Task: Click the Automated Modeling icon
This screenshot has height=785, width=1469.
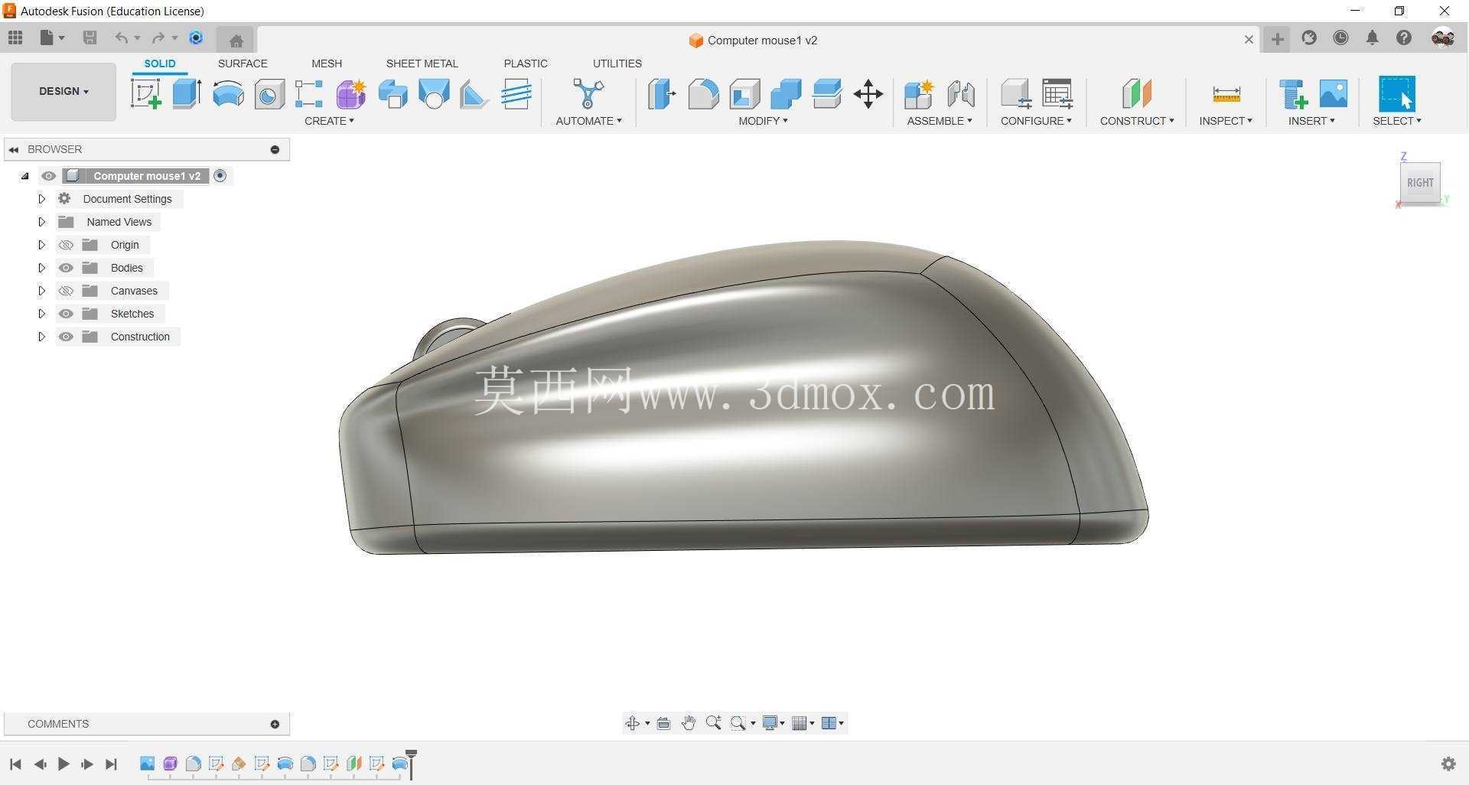Action: coord(588,94)
